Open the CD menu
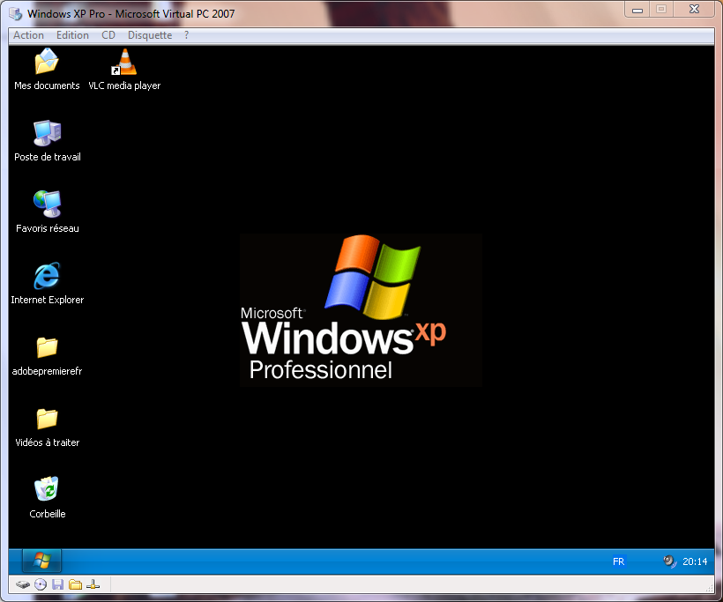Screen dimensions: 723x602 [x=108, y=35]
